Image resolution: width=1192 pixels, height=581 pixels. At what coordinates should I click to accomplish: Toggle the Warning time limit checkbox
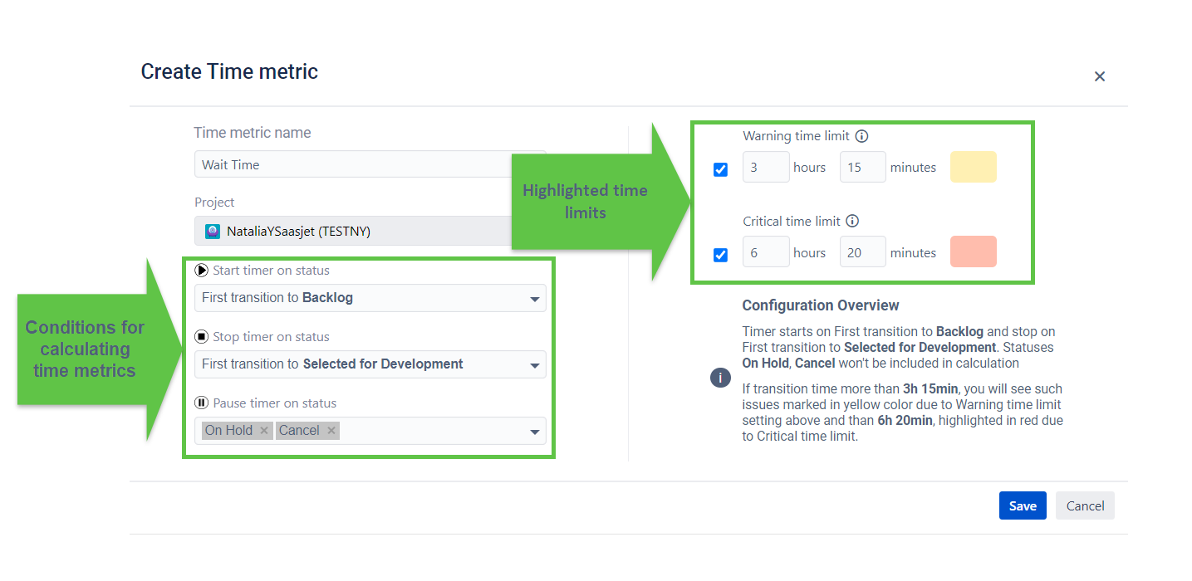click(x=721, y=169)
